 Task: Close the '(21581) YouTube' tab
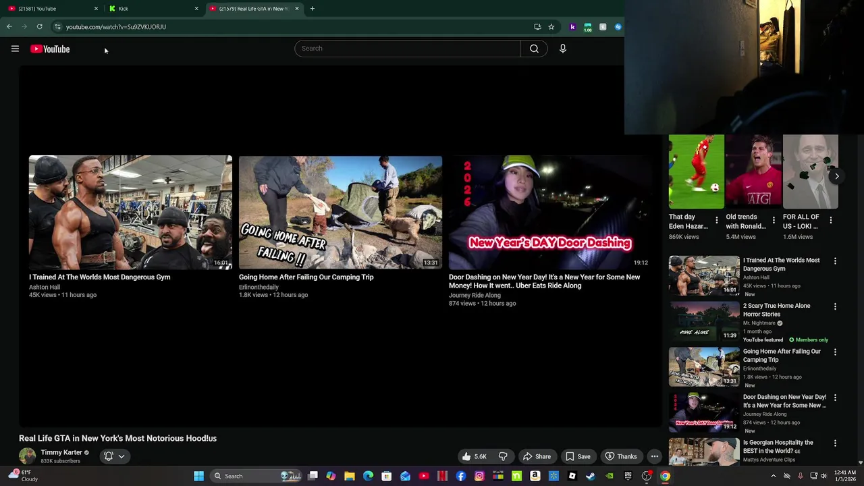click(x=96, y=8)
